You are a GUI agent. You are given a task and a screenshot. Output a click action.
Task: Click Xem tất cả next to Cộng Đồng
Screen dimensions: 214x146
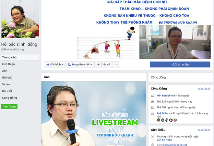[204, 89]
